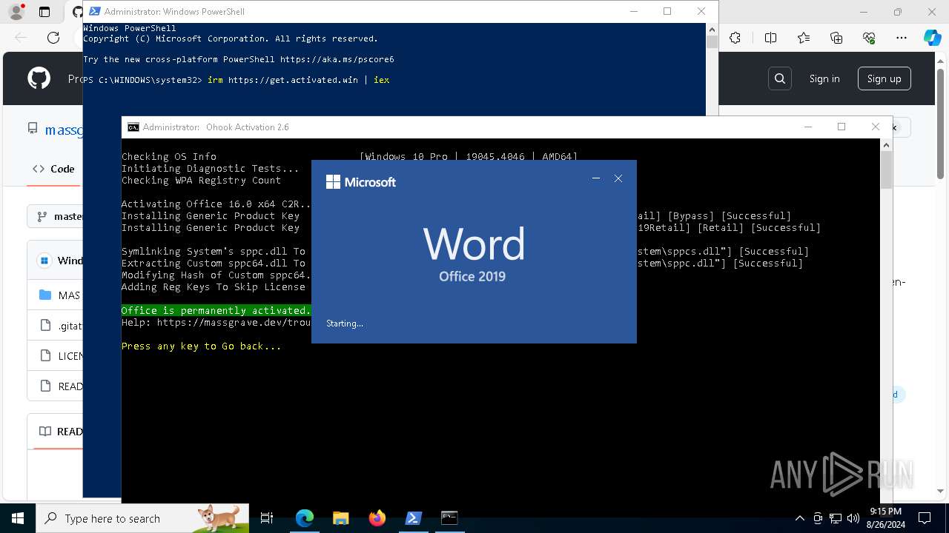
Task: Click the irm get.activated.win command line
Action: (297, 79)
